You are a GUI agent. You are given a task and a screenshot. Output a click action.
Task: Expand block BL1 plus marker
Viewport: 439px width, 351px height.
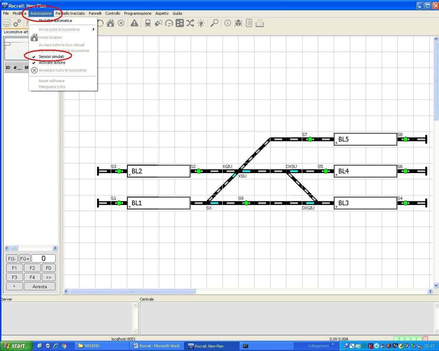[x=130, y=207]
